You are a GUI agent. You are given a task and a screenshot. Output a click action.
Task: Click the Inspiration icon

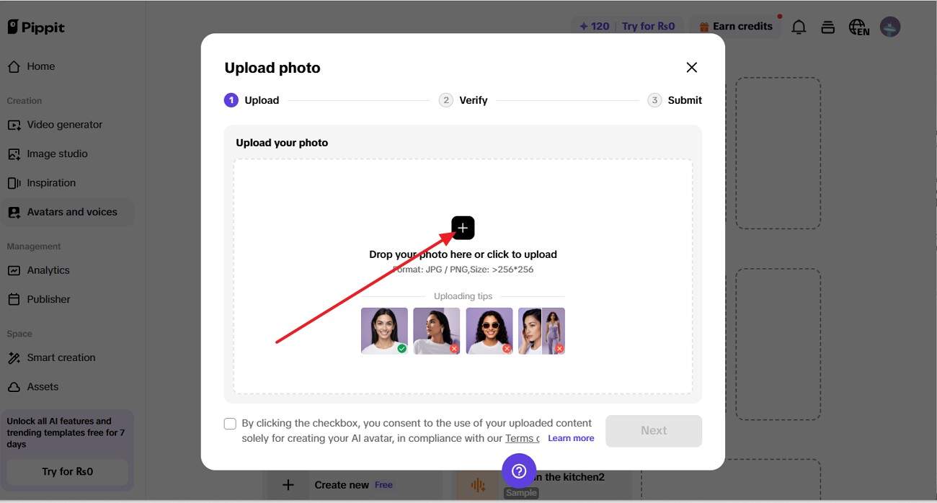[14, 183]
